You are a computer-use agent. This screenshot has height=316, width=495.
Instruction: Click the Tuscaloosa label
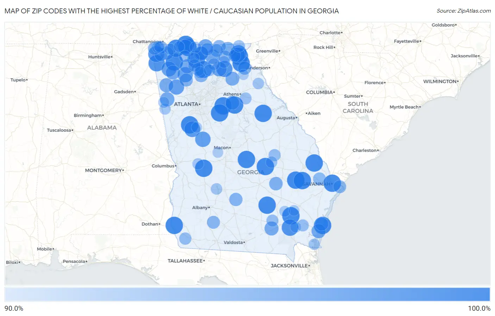pyautogui.click(x=59, y=130)
